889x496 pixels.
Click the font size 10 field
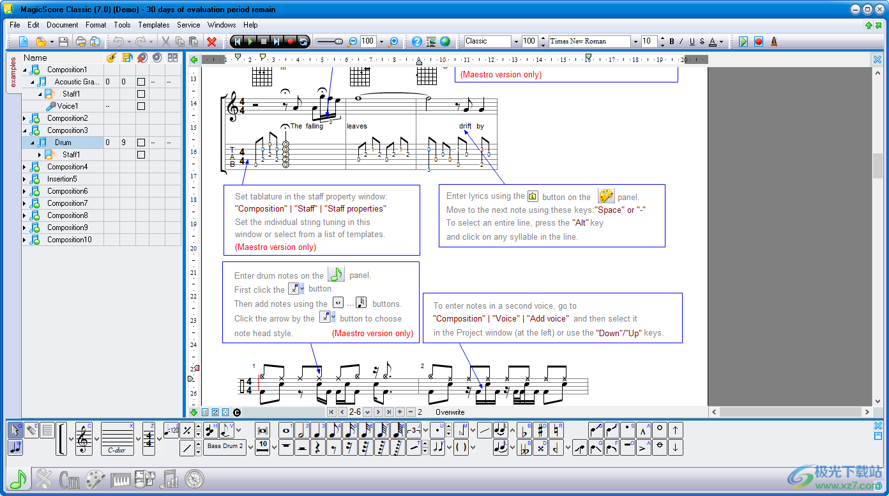tap(648, 41)
